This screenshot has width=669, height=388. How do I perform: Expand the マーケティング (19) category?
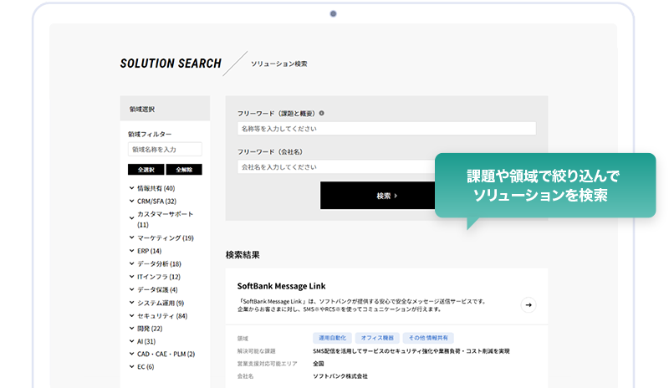[x=131, y=237]
